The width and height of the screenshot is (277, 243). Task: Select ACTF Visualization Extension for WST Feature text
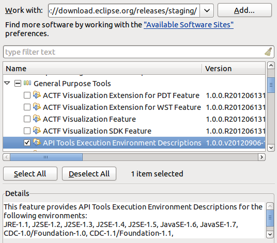point(122,107)
